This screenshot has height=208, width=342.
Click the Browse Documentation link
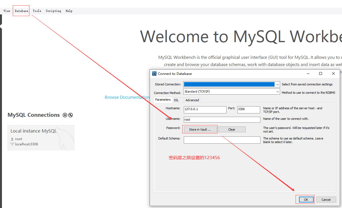coord(127,97)
